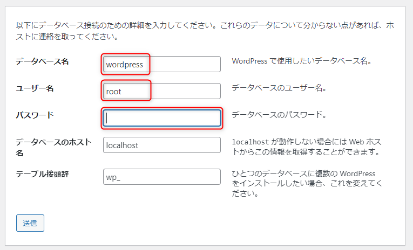Click the ユーザー名 field label
The height and width of the screenshot is (250, 413).
(x=35, y=88)
